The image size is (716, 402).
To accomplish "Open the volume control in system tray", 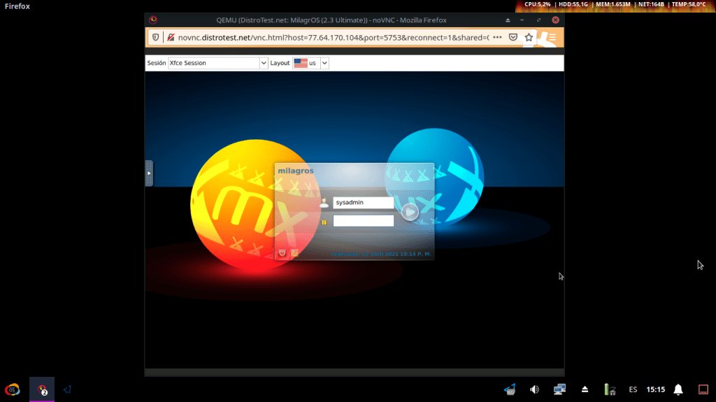I will click(x=535, y=389).
